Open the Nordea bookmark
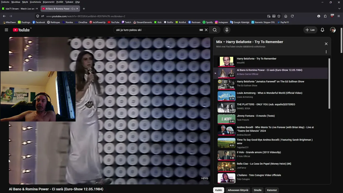This screenshot has width=343, height=193. [67, 22]
